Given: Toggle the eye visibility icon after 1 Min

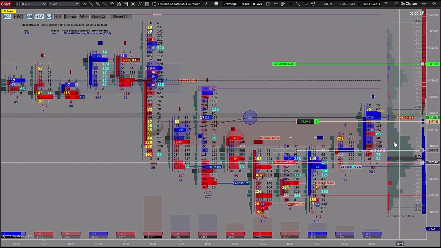Looking at the screenshot, I should (x=84, y=4).
